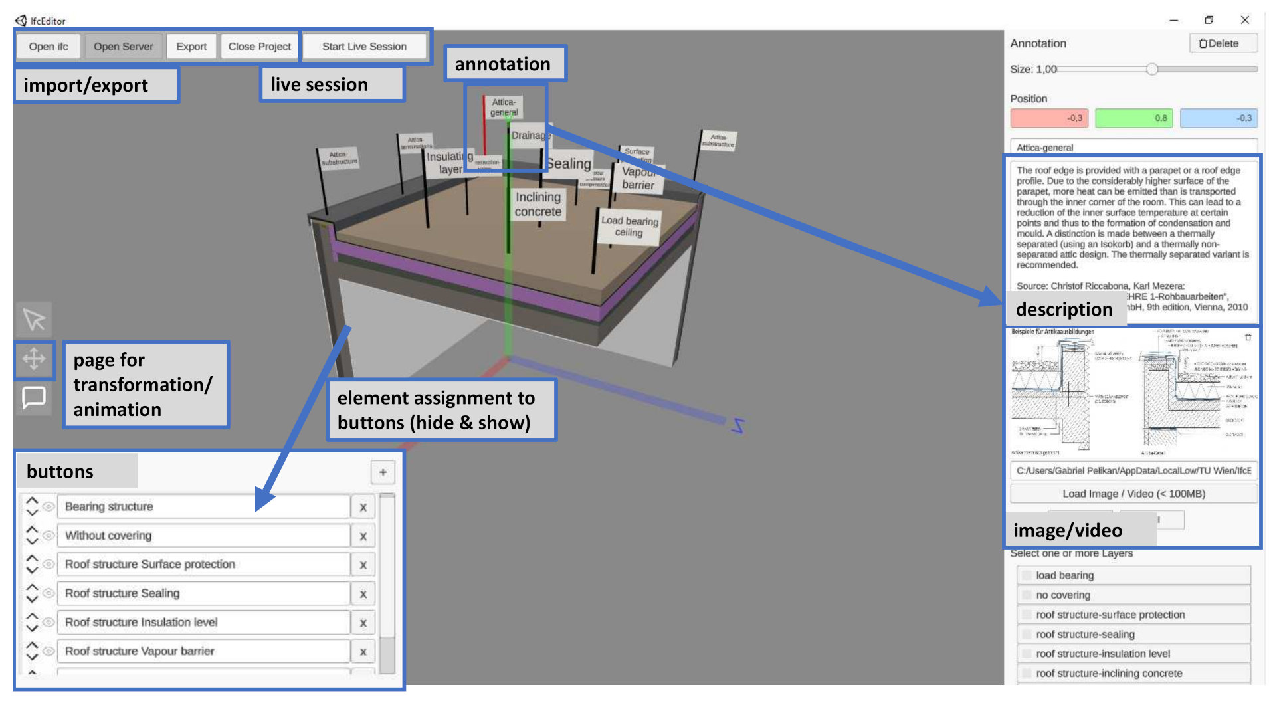Toggle visibility eye for Bearing structure

coord(49,507)
